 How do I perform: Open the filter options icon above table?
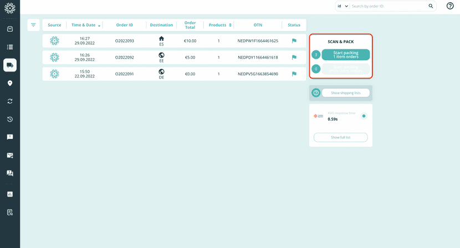(33, 25)
